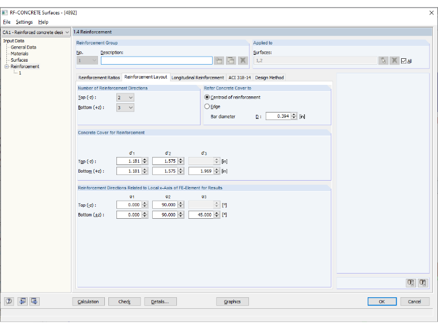Select Edge concrete cover option
Viewport: 438px width, 329px height.
[x=207, y=106]
